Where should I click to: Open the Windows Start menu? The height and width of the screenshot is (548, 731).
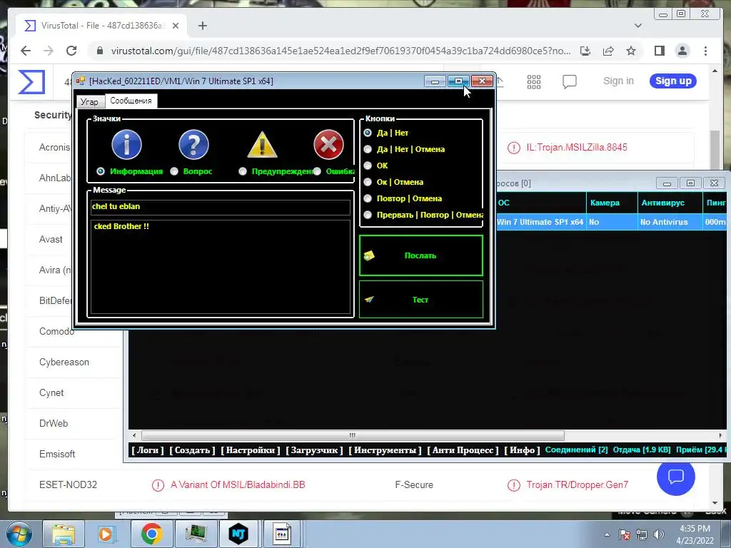point(18,534)
